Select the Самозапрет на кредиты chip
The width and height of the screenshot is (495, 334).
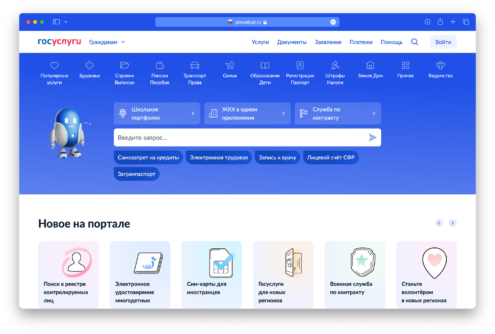[148, 157]
